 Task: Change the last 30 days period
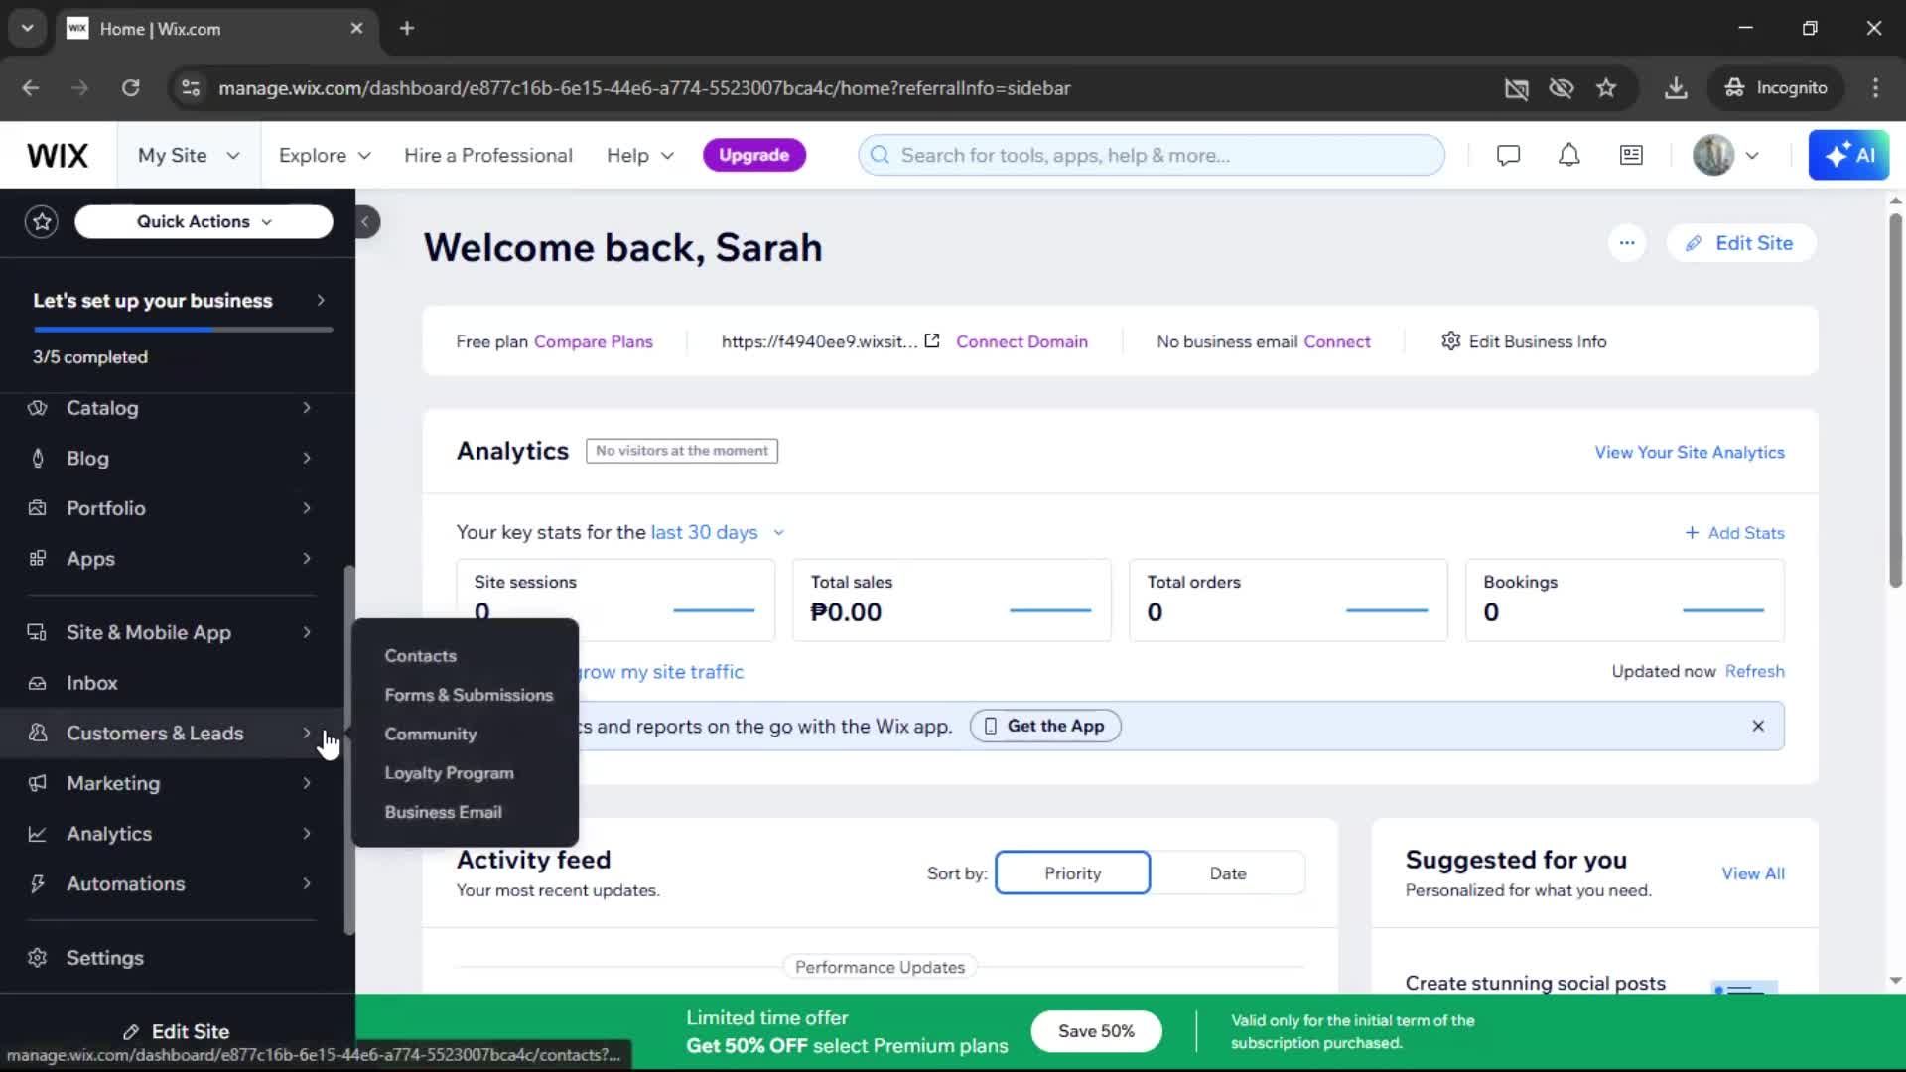coord(718,533)
